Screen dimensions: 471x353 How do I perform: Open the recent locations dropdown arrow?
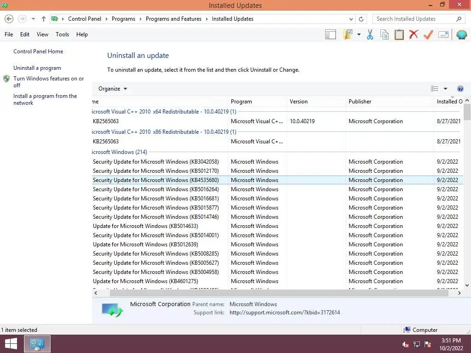33,19
